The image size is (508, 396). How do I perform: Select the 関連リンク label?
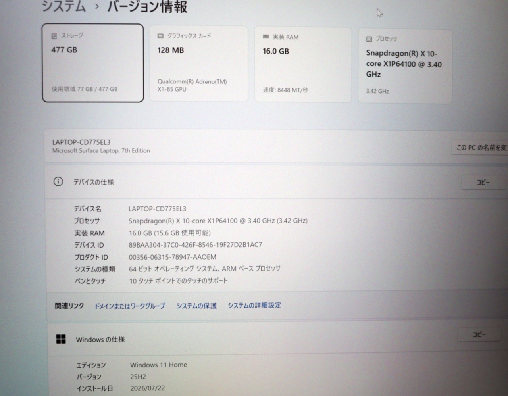(69, 306)
